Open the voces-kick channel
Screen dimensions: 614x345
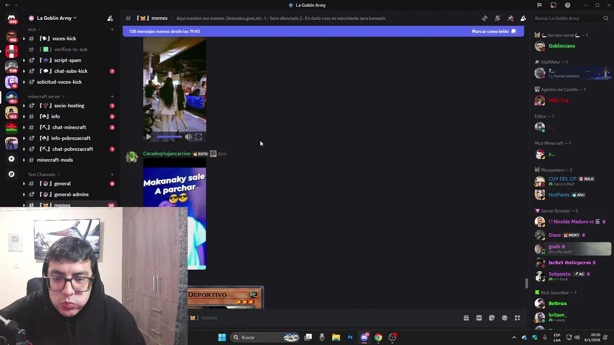70,38
